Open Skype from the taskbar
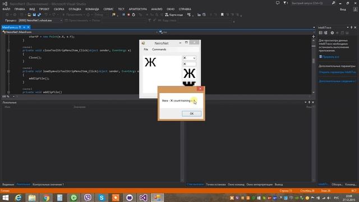359x202 pixels. [x=102, y=198]
